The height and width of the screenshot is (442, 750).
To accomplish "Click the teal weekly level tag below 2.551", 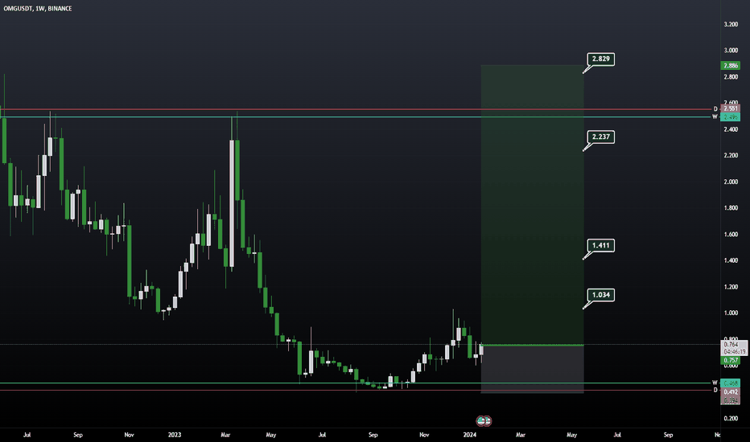I will coord(731,117).
